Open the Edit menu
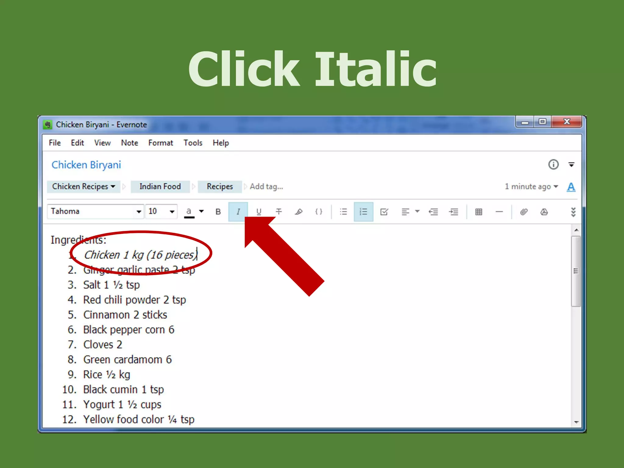This screenshot has height=468, width=624. 77,143
